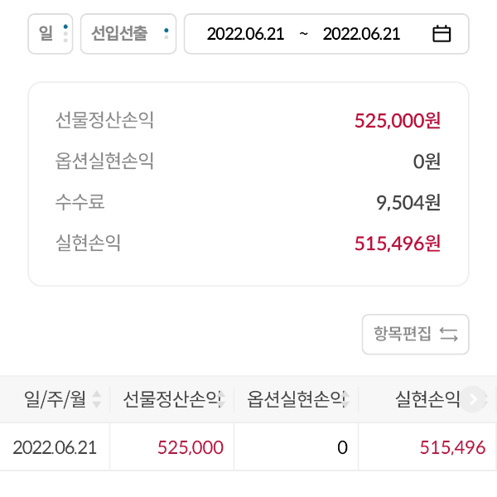Sort by the 일/주/월 column arrows
This screenshot has height=497, width=497.
(x=97, y=400)
